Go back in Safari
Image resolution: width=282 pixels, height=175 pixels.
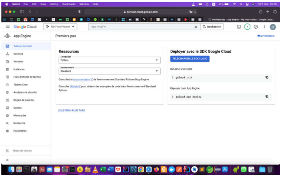pyautogui.click(x=30, y=12)
